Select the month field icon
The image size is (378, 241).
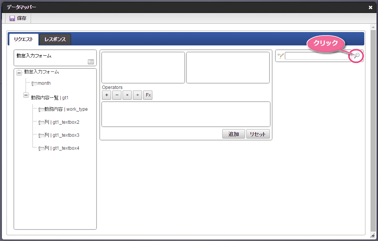point(34,84)
